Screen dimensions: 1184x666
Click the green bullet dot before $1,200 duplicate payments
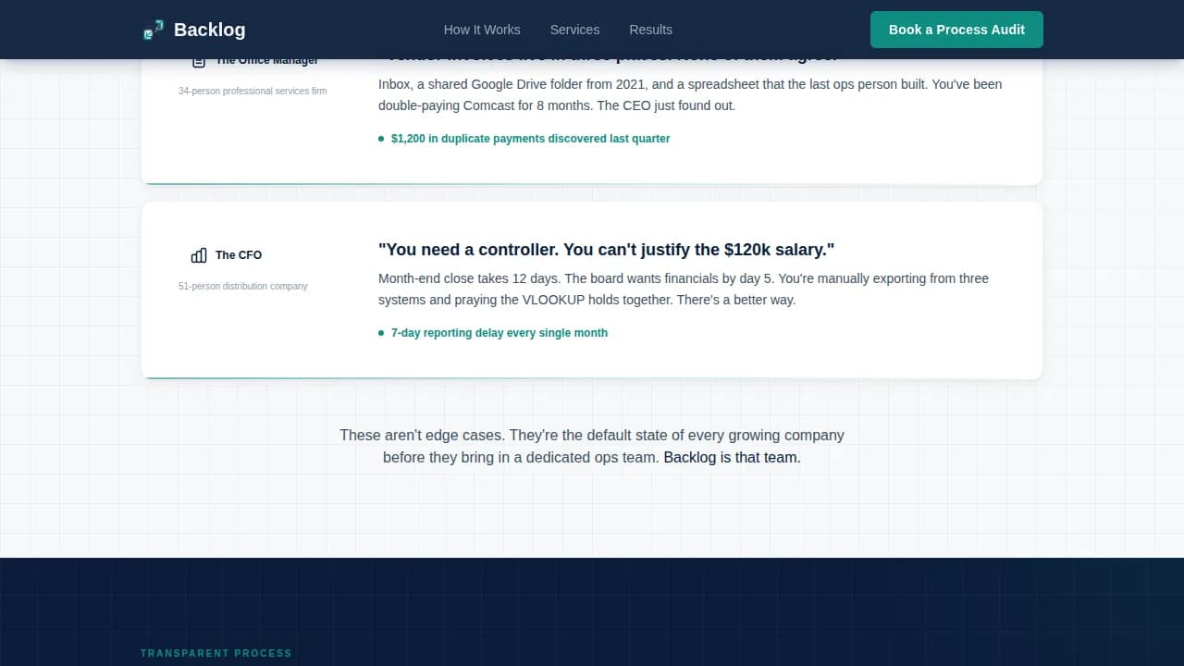click(381, 139)
